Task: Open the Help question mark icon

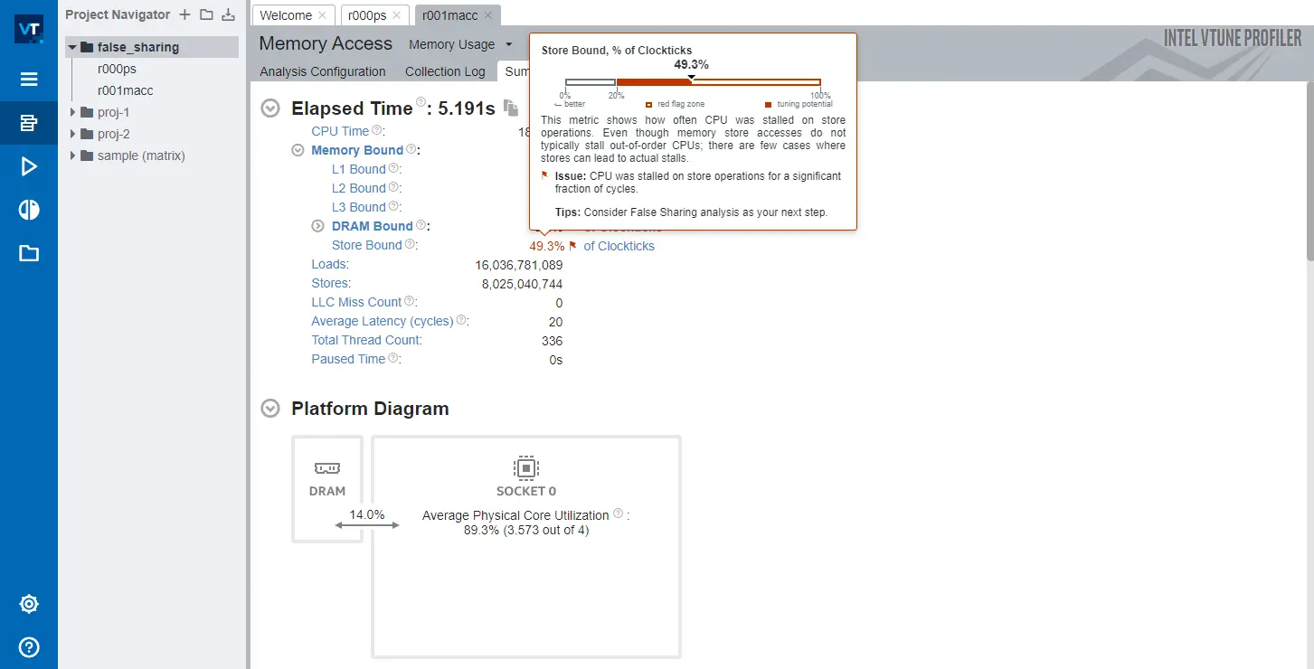Action: [29, 647]
